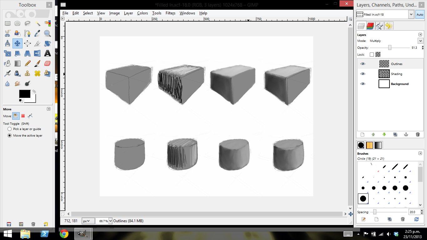Open the Filters menu
427x240 pixels.
(170, 13)
